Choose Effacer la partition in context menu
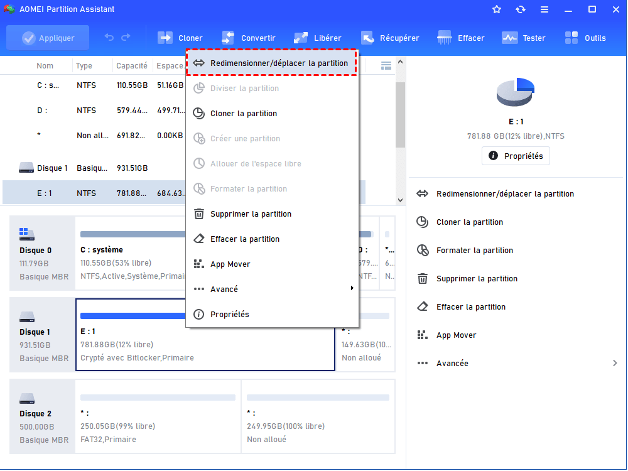Viewport: 628px width, 471px height. tap(271, 239)
